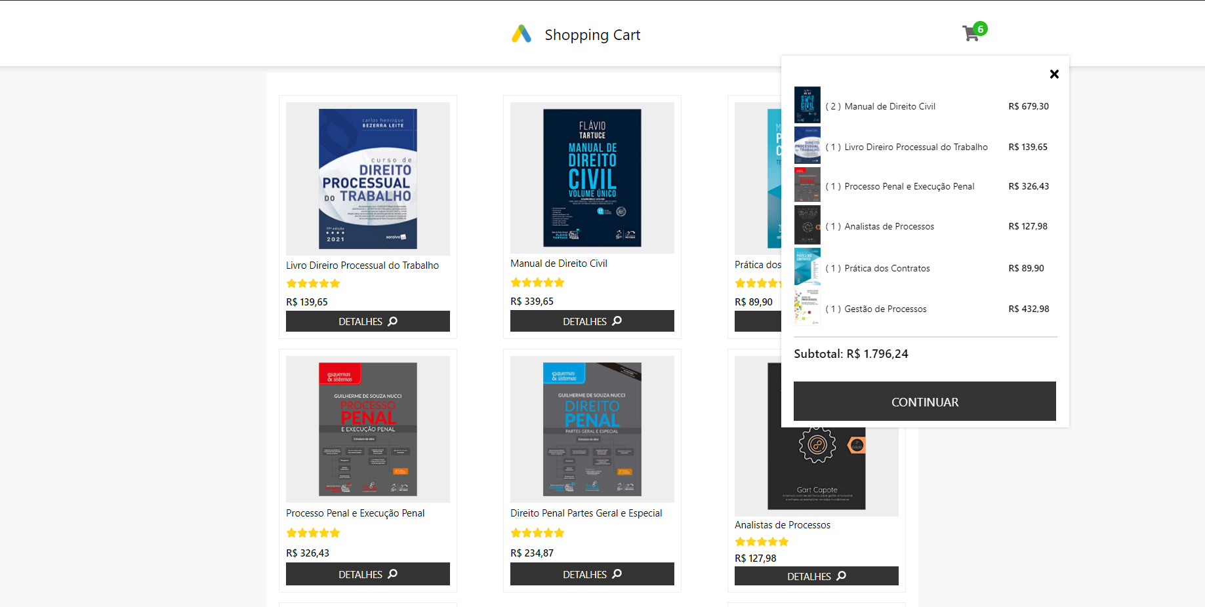
Task: Click the Analistas de Processos product title
Action: (783, 525)
